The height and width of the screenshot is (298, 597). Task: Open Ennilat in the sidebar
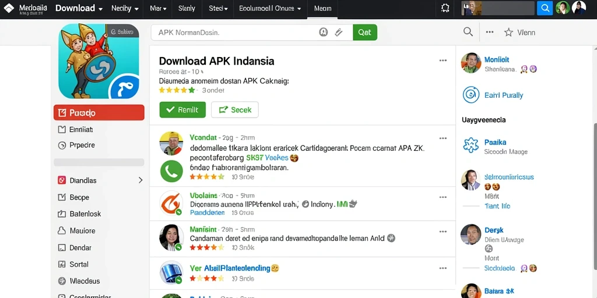(80, 129)
